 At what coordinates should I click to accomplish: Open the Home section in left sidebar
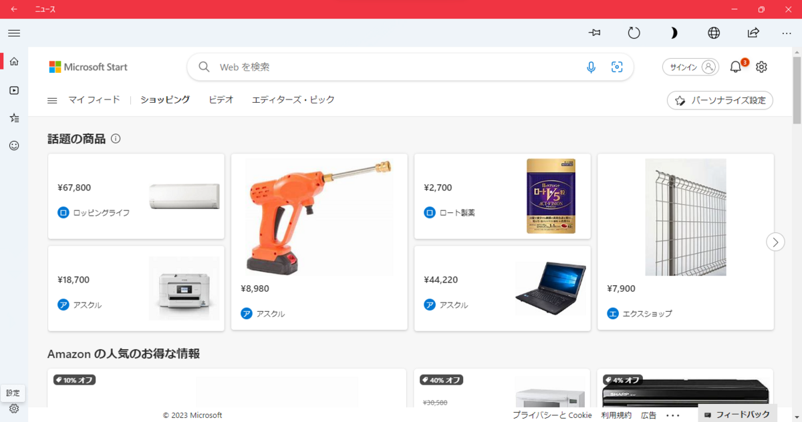[14, 61]
